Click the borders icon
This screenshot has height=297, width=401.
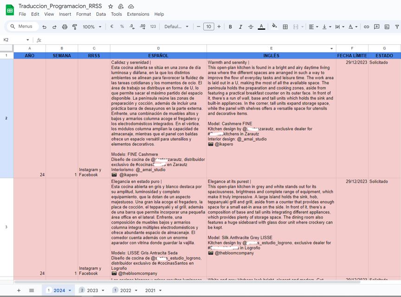click(x=285, y=26)
